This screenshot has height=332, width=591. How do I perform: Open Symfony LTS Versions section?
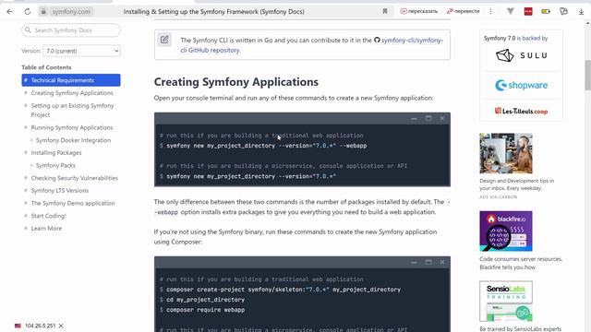pos(59,191)
